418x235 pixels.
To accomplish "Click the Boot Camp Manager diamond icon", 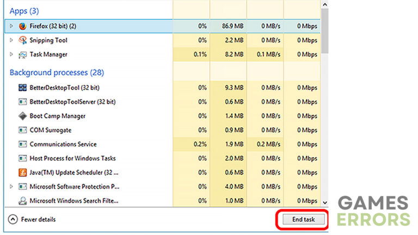I will pos(22,116).
